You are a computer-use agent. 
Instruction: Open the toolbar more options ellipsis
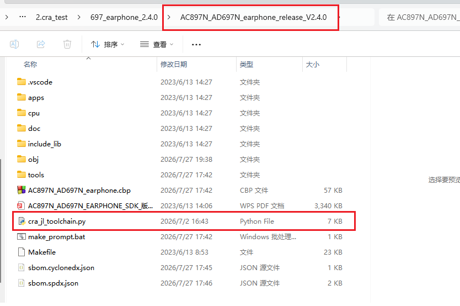pos(196,45)
